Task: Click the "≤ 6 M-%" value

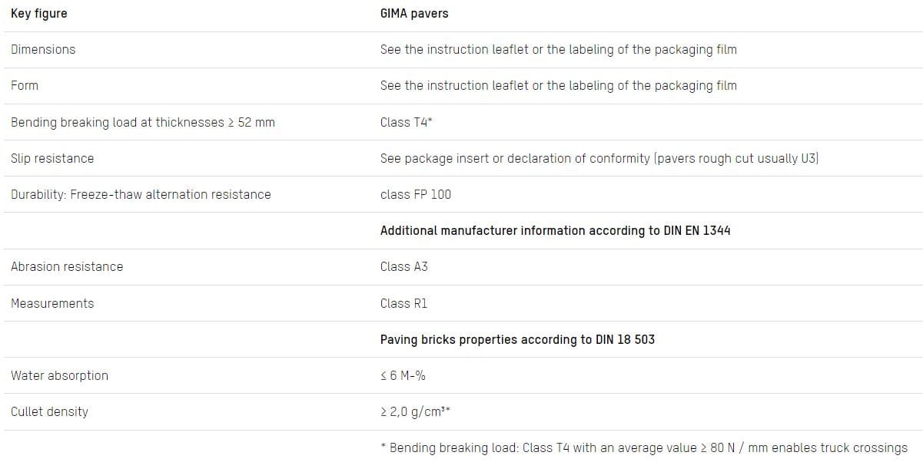Action: click(403, 375)
